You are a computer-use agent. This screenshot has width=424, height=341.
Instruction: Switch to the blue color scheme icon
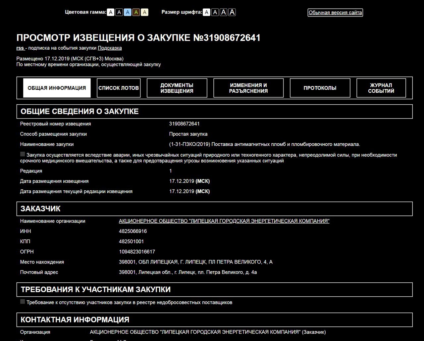pos(128,13)
